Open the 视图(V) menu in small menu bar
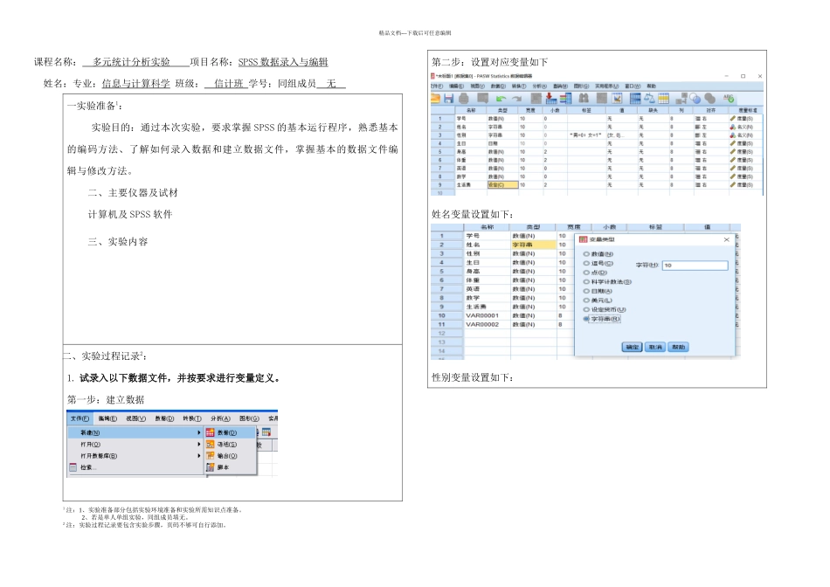The width and height of the screenshot is (830, 587). coord(135,418)
